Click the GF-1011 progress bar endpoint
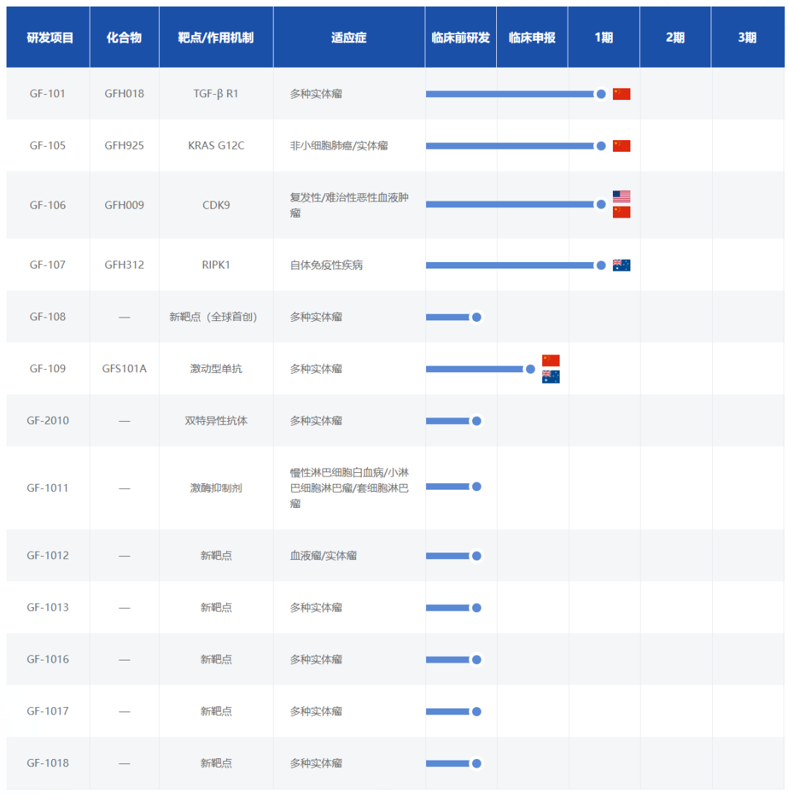This screenshot has height=794, width=788. coord(476,487)
